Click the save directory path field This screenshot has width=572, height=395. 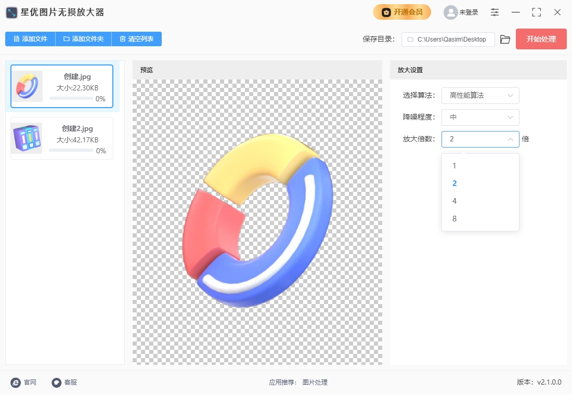(448, 39)
